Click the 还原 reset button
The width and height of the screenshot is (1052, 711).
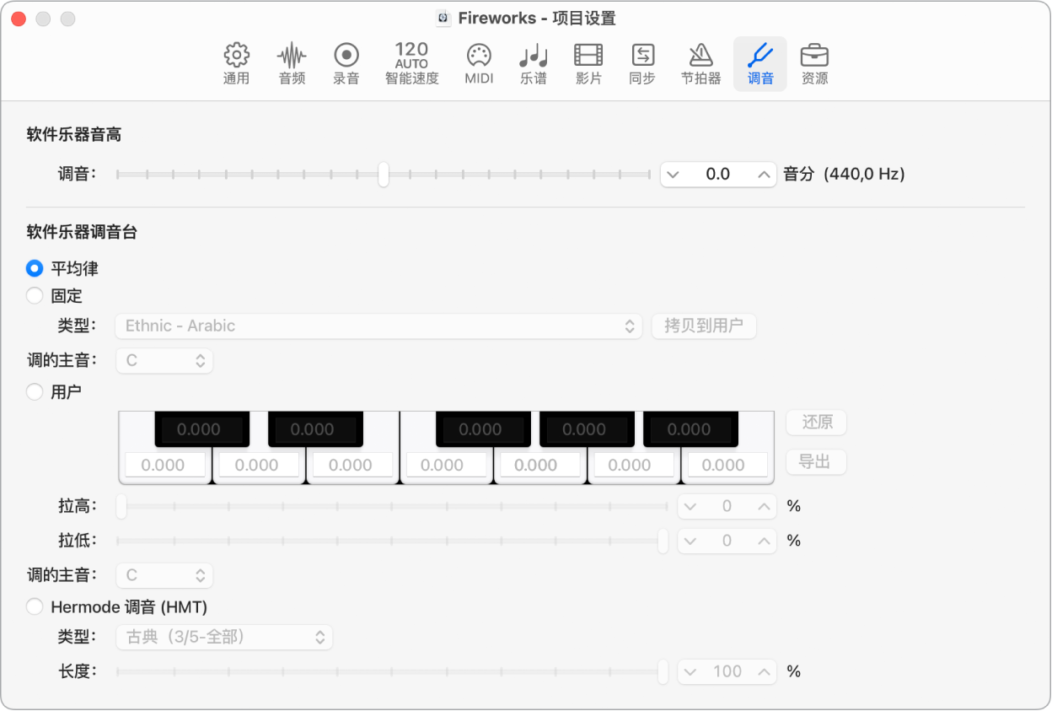click(815, 423)
